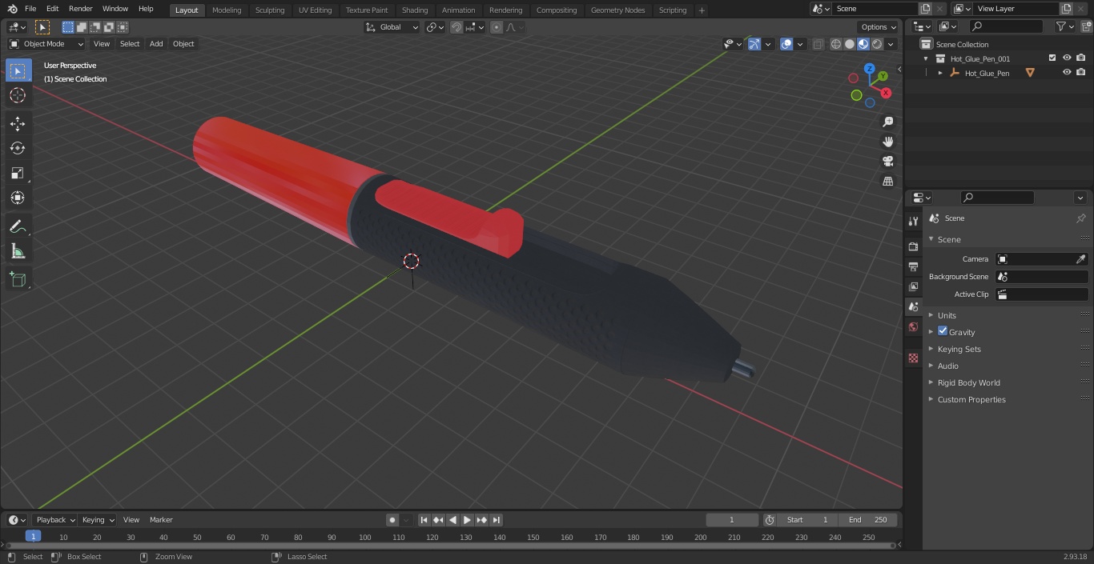The image size is (1094, 564).
Task: Open the Keying menu in timeline
Action: pyautogui.click(x=99, y=520)
